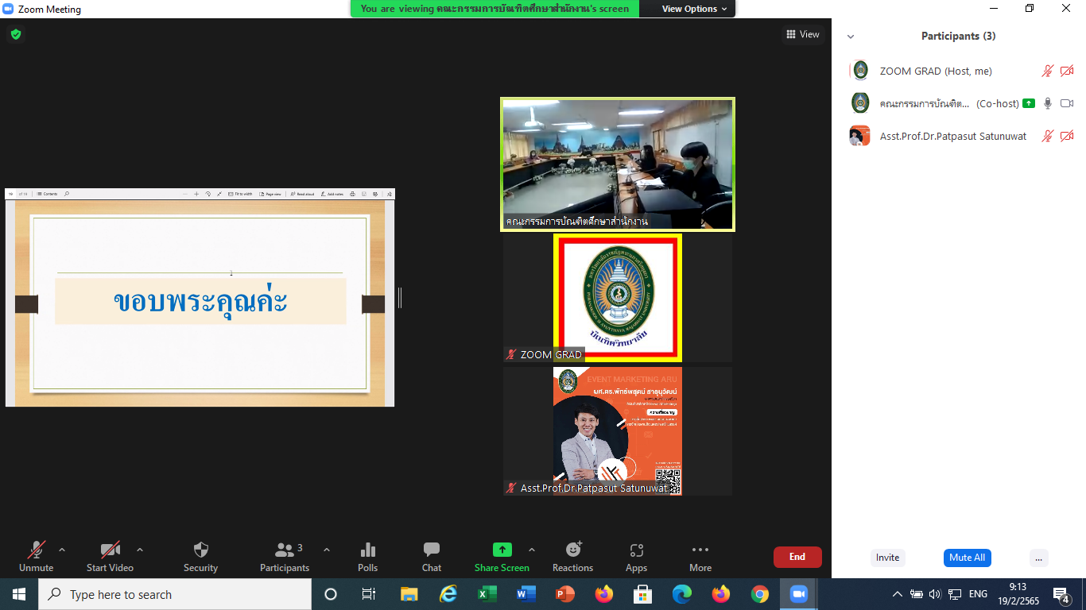
Task: Click the shared screen slide area
Action: tap(200, 303)
